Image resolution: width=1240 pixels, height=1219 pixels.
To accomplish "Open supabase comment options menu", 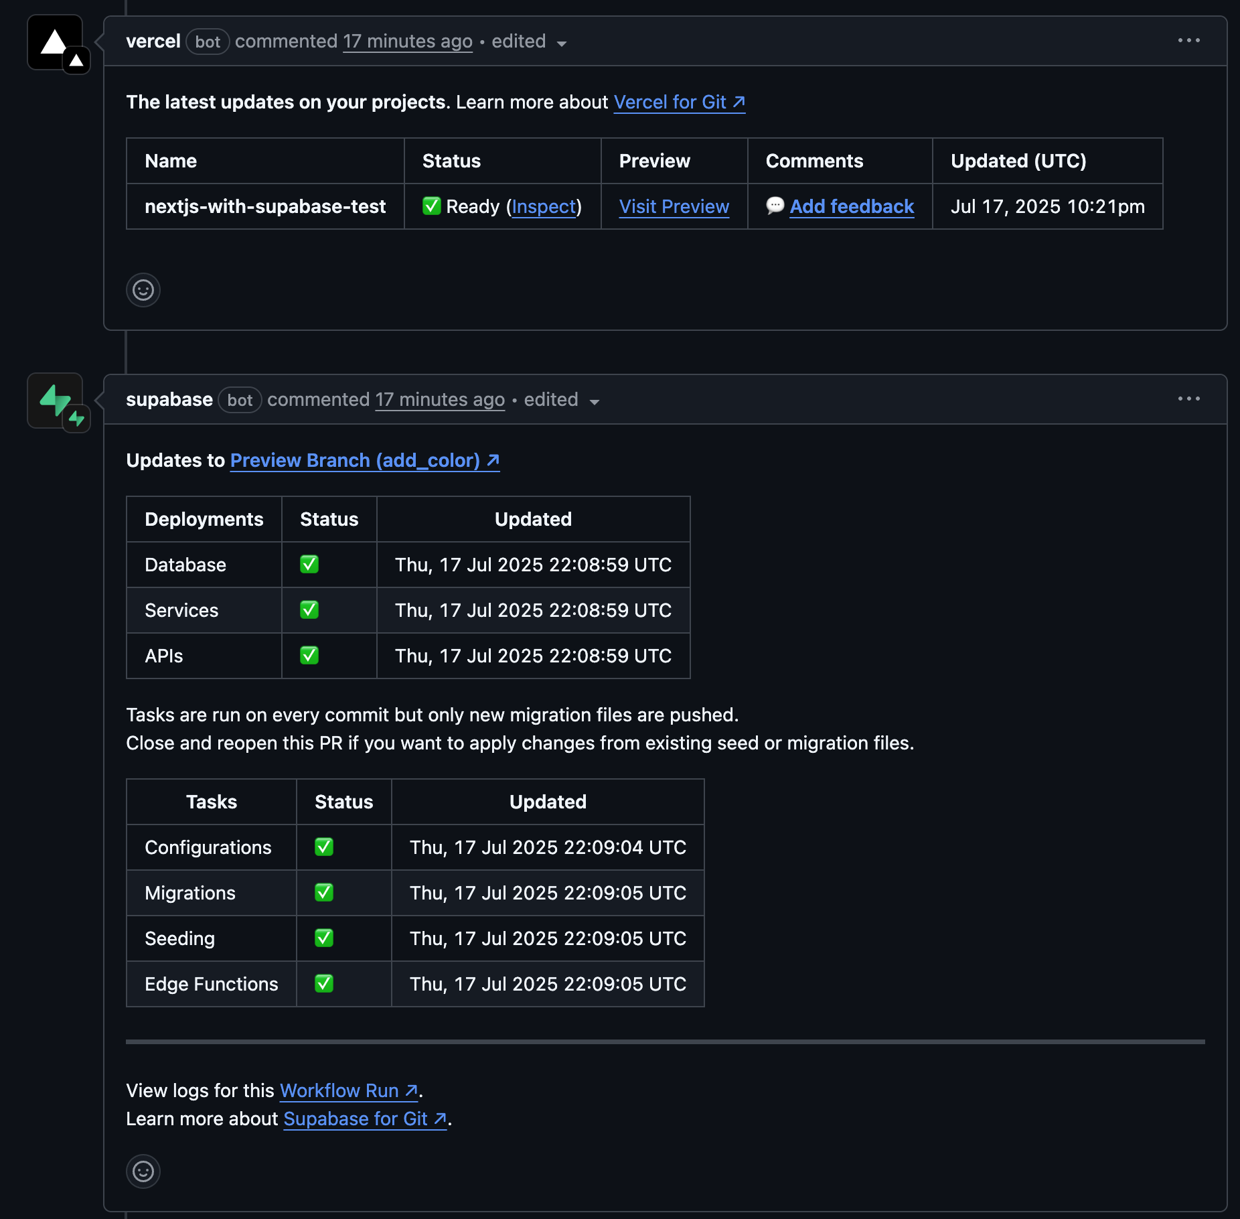I will (1189, 399).
